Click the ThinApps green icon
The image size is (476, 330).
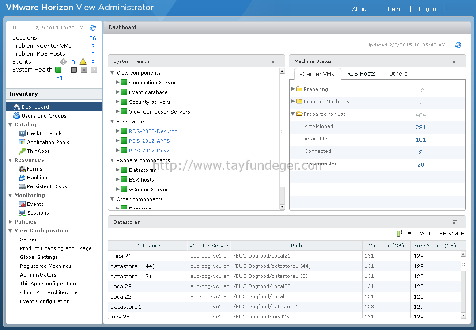[x=22, y=151]
